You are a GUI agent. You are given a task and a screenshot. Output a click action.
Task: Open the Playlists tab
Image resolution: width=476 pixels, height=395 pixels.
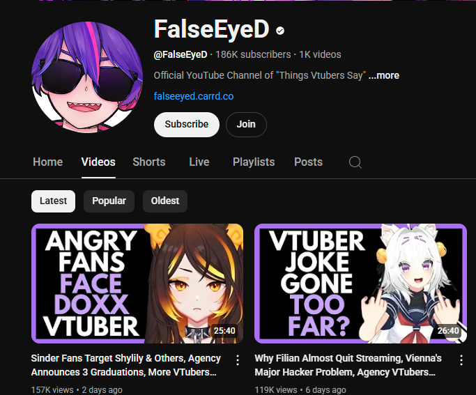point(254,162)
